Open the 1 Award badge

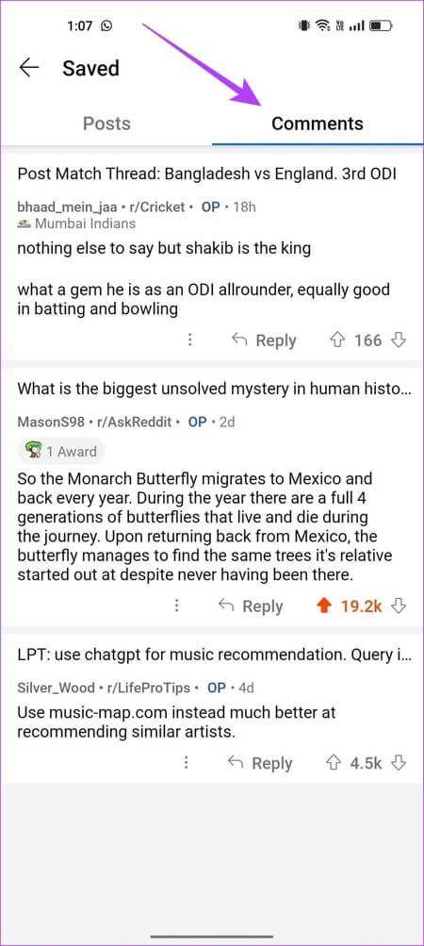pos(61,451)
